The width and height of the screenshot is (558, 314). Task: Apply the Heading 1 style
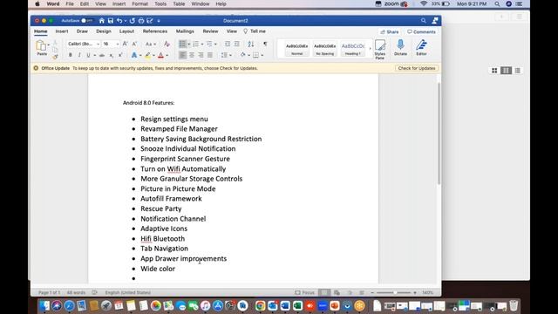click(352, 49)
